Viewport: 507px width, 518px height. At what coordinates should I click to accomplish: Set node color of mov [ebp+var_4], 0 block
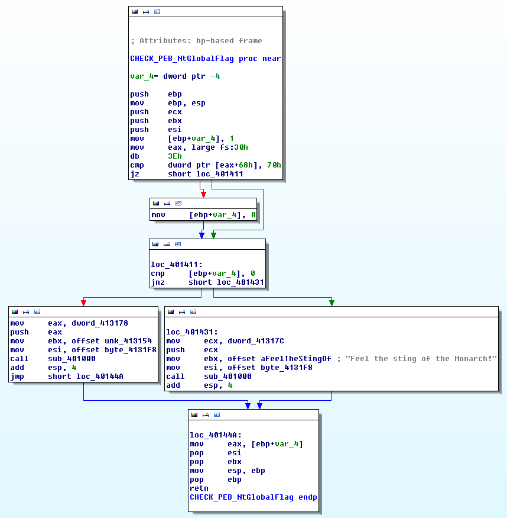point(156,203)
